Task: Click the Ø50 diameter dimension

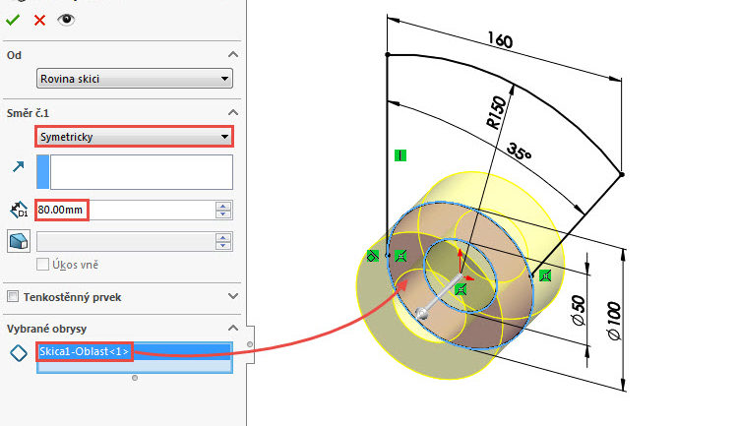Action: [579, 311]
